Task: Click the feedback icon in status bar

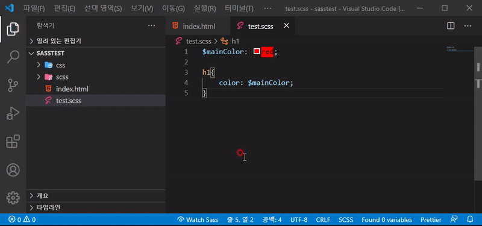Action: (454, 219)
